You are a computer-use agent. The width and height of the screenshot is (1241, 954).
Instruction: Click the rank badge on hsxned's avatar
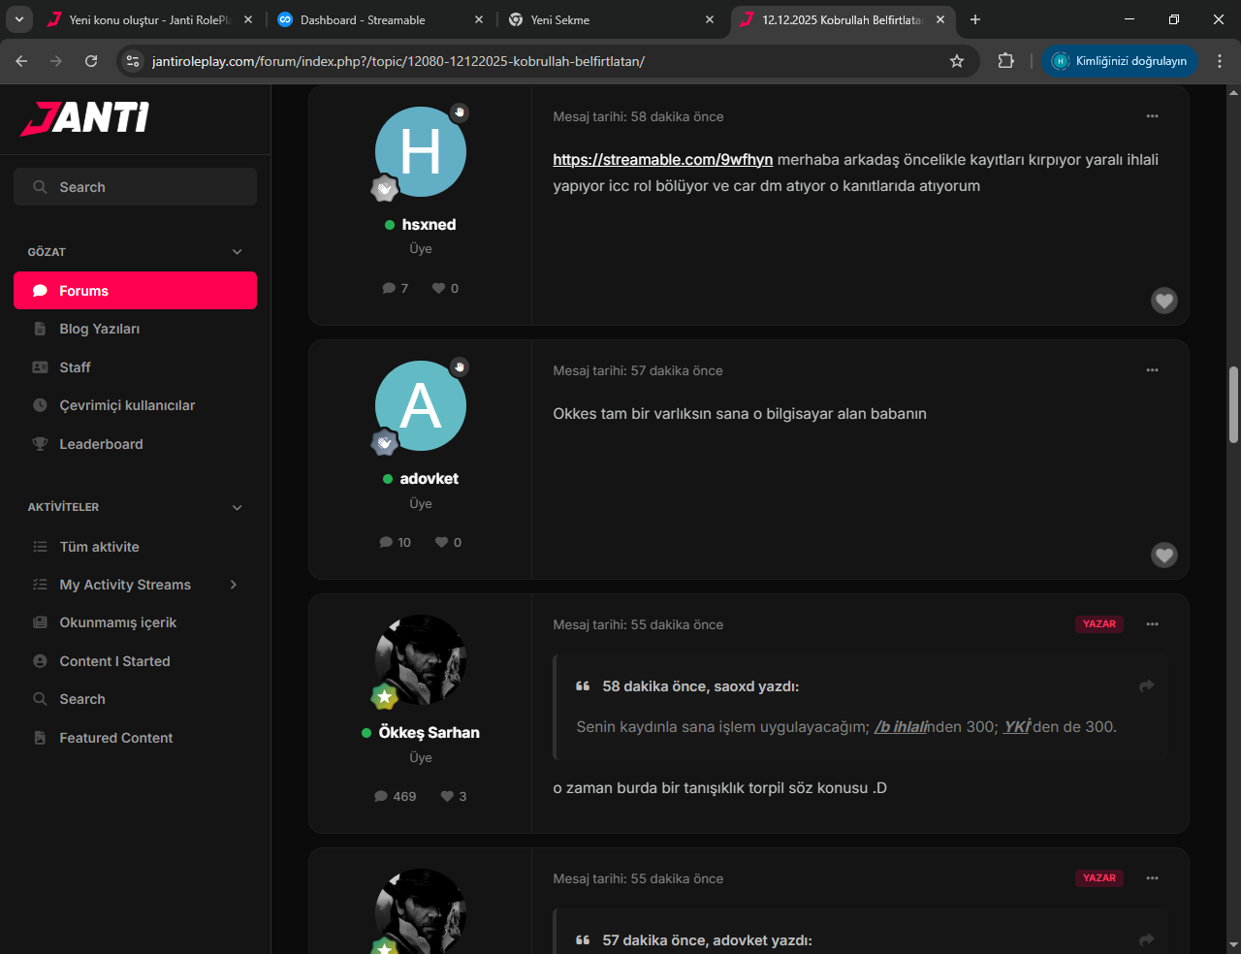point(385,188)
